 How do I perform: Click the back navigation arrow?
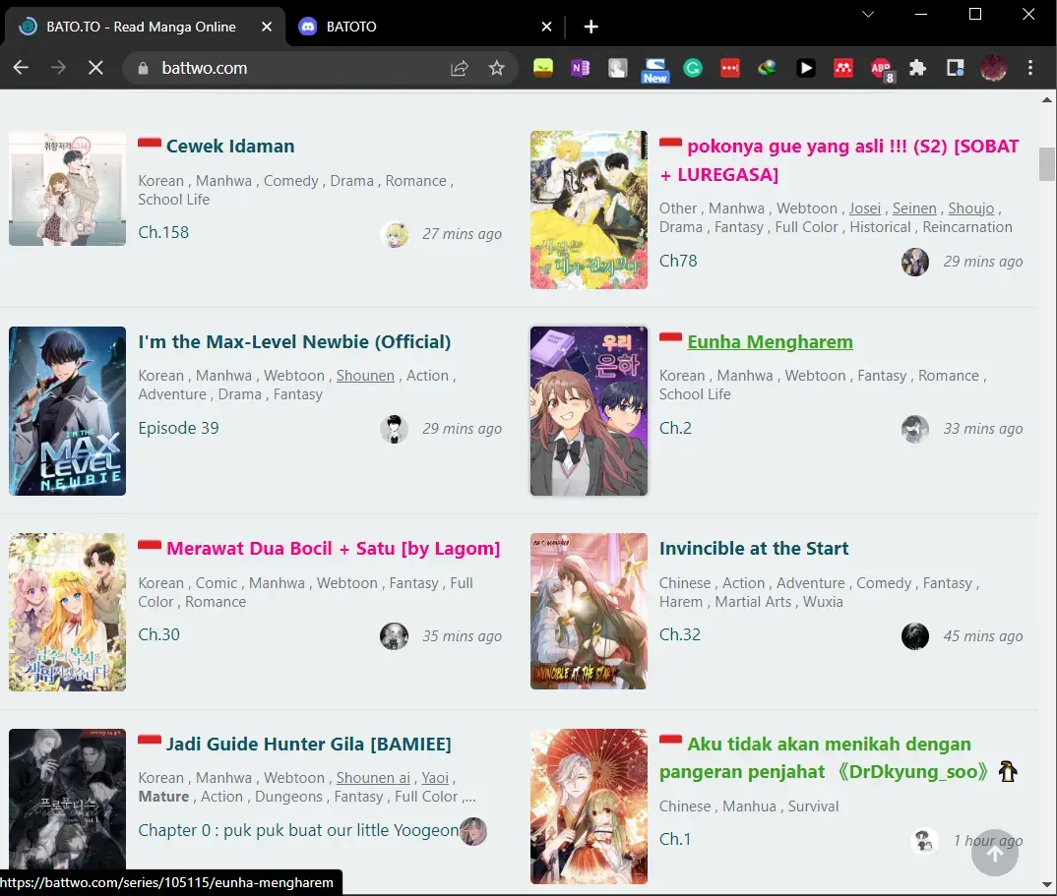(x=21, y=68)
